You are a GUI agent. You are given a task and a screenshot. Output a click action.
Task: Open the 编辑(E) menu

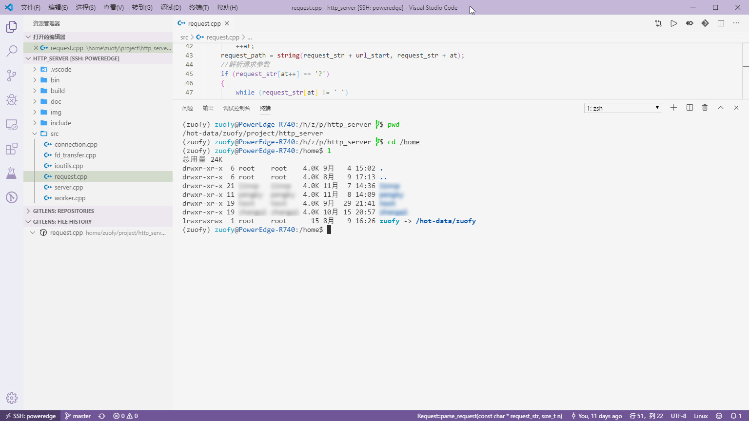point(58,7)
